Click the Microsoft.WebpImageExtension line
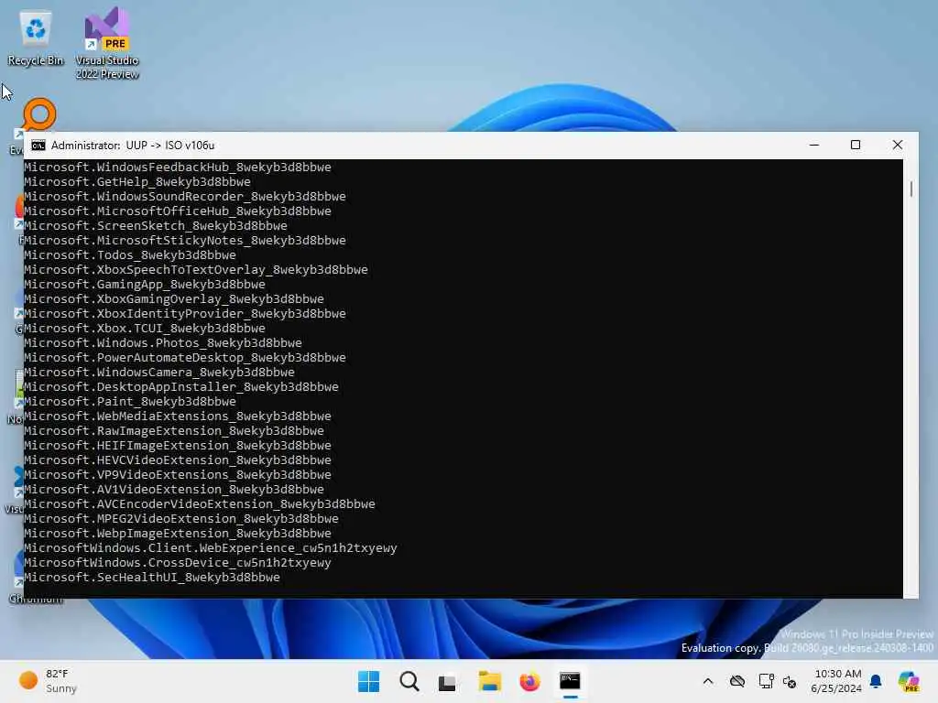 point(178,534)
